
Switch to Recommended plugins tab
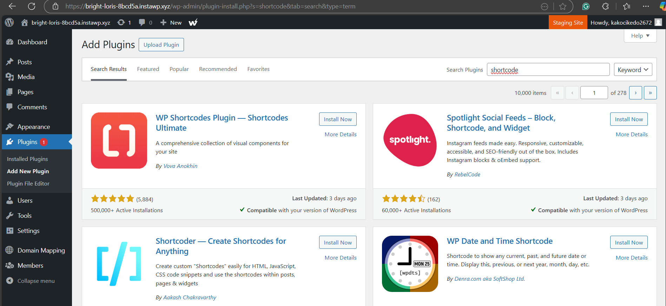click(x=218, y=69)
